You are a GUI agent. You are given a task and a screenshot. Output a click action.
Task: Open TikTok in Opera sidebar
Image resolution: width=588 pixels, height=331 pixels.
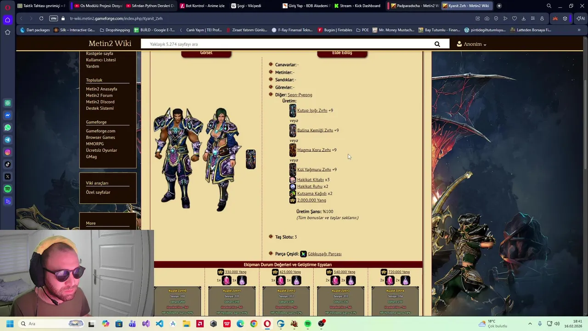pos(8,164)
